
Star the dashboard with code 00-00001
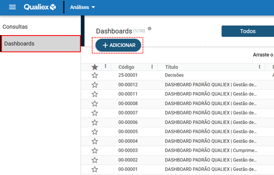(x=95, y=170)
